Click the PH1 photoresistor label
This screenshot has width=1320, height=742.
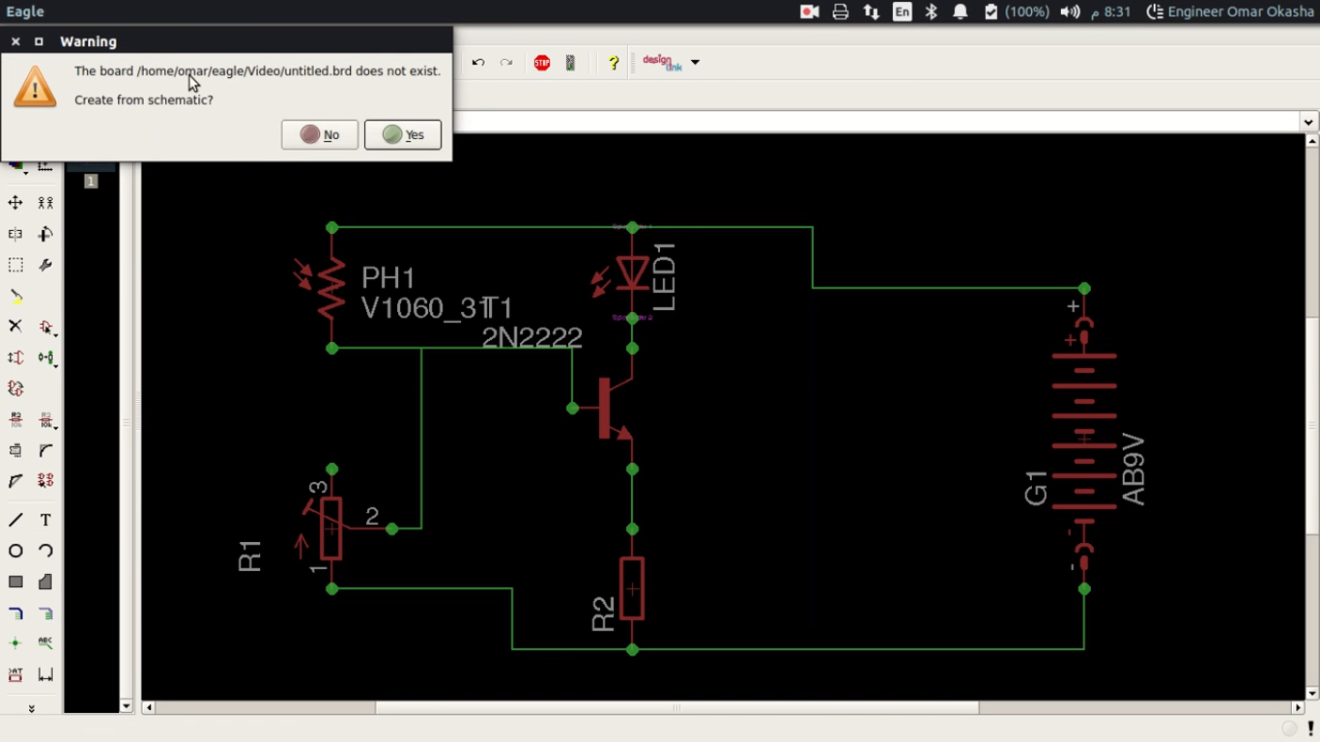tap(388, 278)
